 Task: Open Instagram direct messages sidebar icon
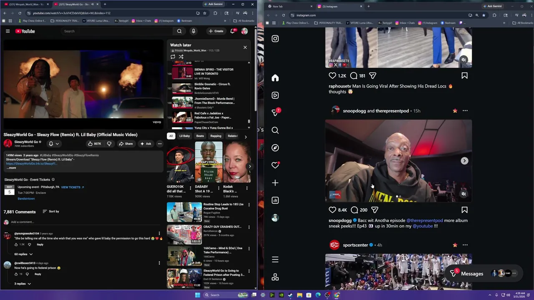point(275,113)
